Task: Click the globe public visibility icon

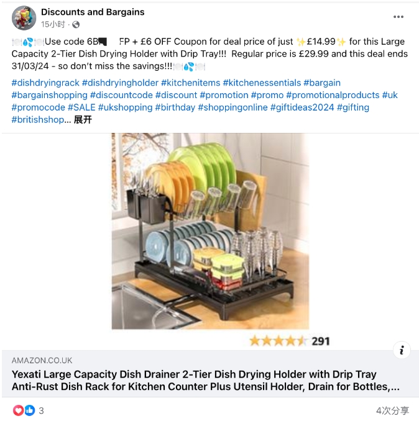Action: (x=76, y=24)
